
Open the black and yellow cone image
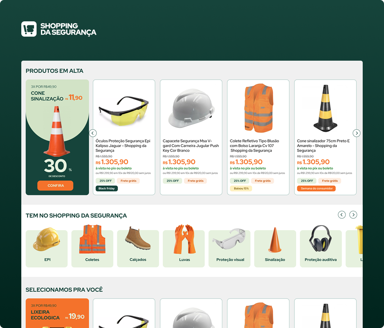coord(325,108)
